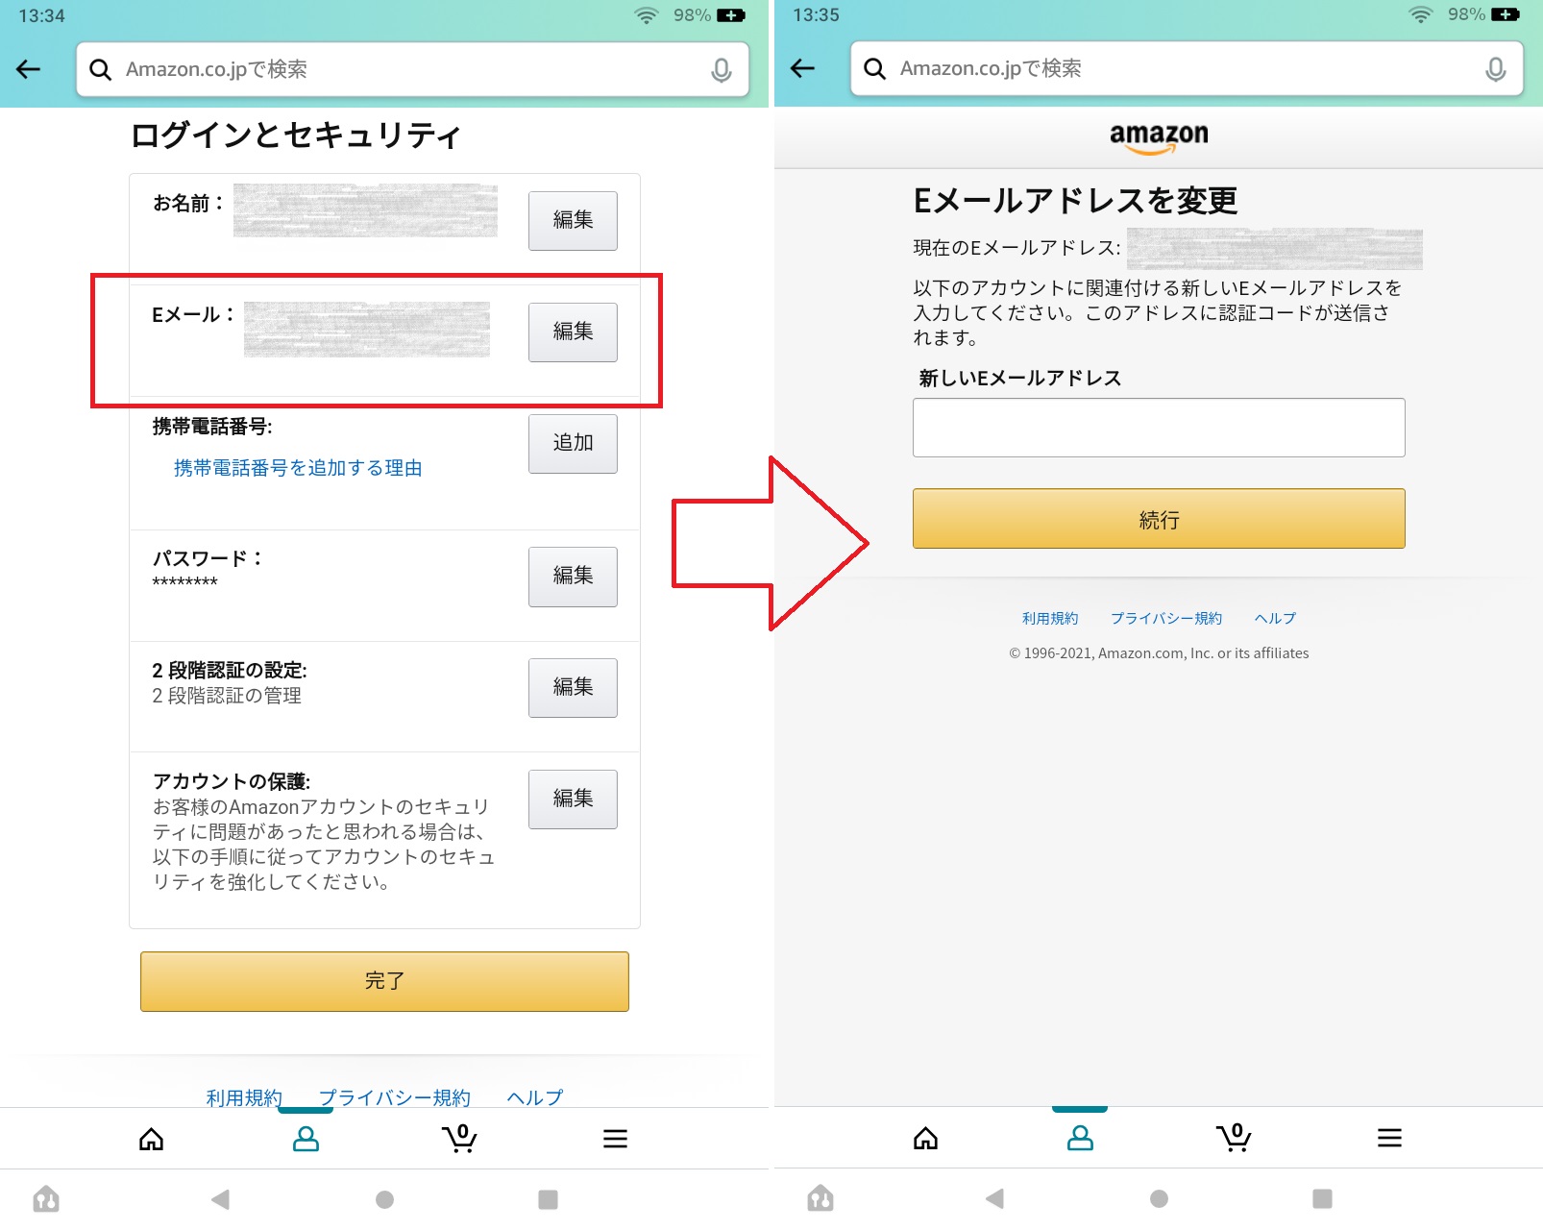Click 編集 button beside パスワード
Viewport: 1543px width, 1230px height.
point(573,576)
